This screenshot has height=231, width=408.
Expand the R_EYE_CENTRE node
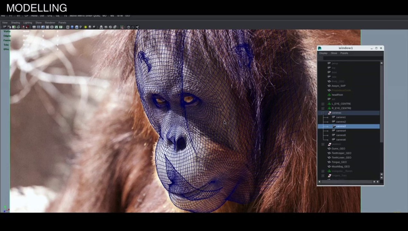(323, 108)
